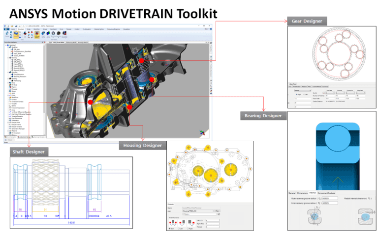This screenshot has height=231, width=378.
Task: Select the Second_Reduction tree item
Action: [x=18, y=77]
